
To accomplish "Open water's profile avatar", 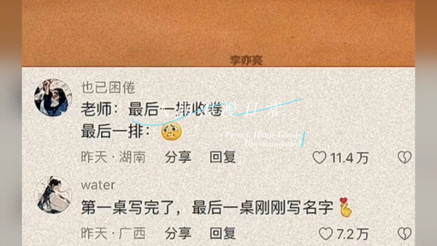I will (53, 195).
